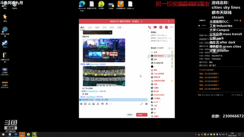Start a video call in the group
The height and width of the screenshot is (137, 244).
pos(155,27)
